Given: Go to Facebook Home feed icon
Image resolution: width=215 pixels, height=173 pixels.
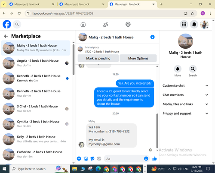Looking at the screenshot, I should (x=83, y=24).
